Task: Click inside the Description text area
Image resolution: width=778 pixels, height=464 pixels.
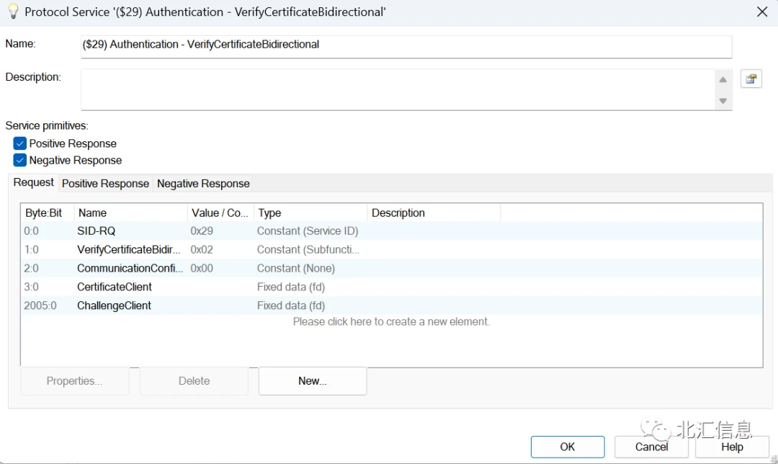Action: coord(398,89)
